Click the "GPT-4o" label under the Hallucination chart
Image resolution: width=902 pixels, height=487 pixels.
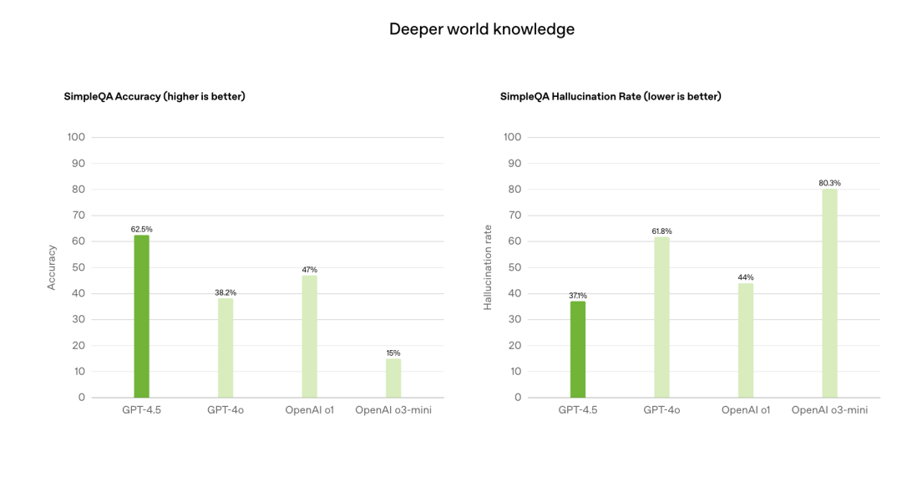click(661, 410)
